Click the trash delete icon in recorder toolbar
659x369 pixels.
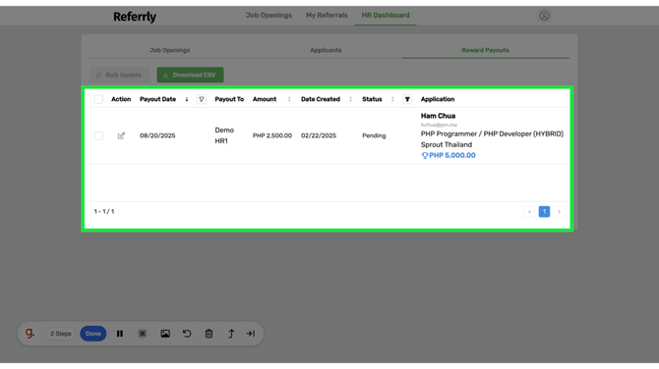tap(209, 334)
